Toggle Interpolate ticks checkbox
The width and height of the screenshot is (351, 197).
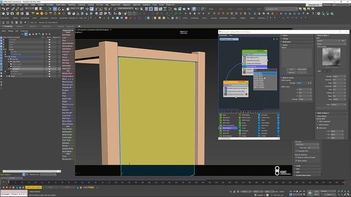point(296,151)
